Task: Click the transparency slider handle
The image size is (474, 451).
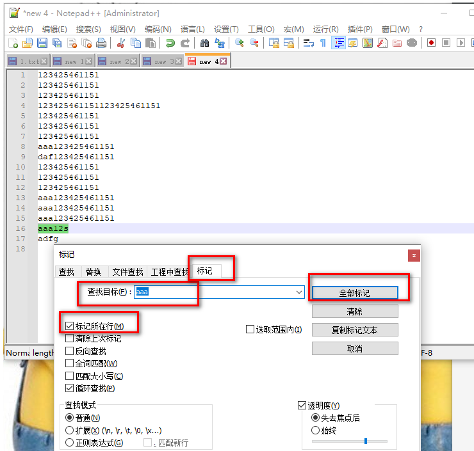Action: coord(366,441)
